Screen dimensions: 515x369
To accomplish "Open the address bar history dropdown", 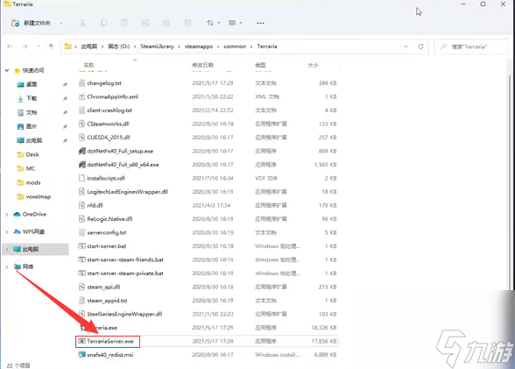I will [406, 46].
